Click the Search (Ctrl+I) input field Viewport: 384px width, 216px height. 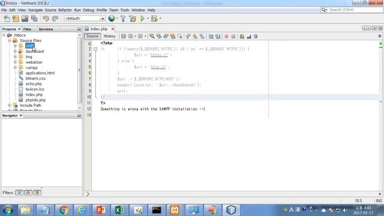click(x=355, y=10)
